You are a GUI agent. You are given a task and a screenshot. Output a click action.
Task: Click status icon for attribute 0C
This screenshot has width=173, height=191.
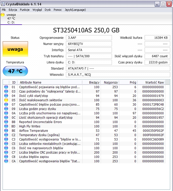tap(6, 117)
